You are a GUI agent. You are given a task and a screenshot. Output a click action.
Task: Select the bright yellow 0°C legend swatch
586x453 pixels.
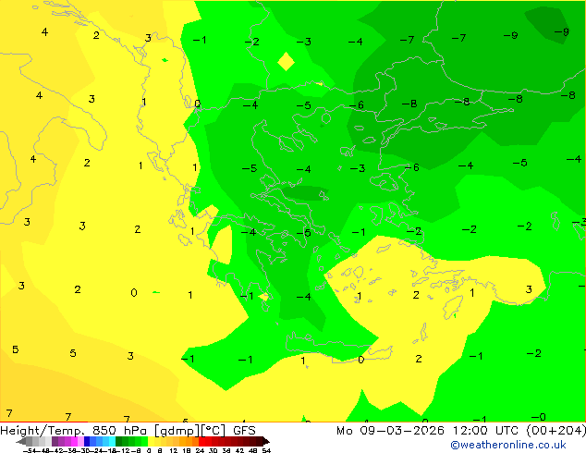click(x=151, y=441)
